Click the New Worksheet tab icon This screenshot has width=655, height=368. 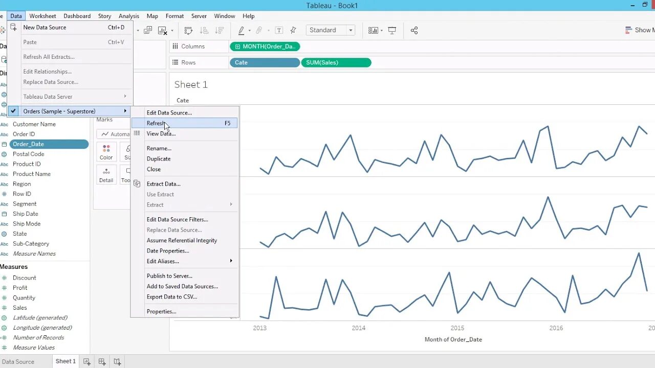coord(87,361)
